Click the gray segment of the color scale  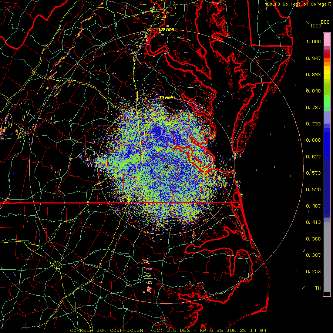327,257
